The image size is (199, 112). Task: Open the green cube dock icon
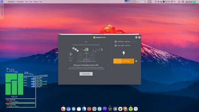[131, 109]
